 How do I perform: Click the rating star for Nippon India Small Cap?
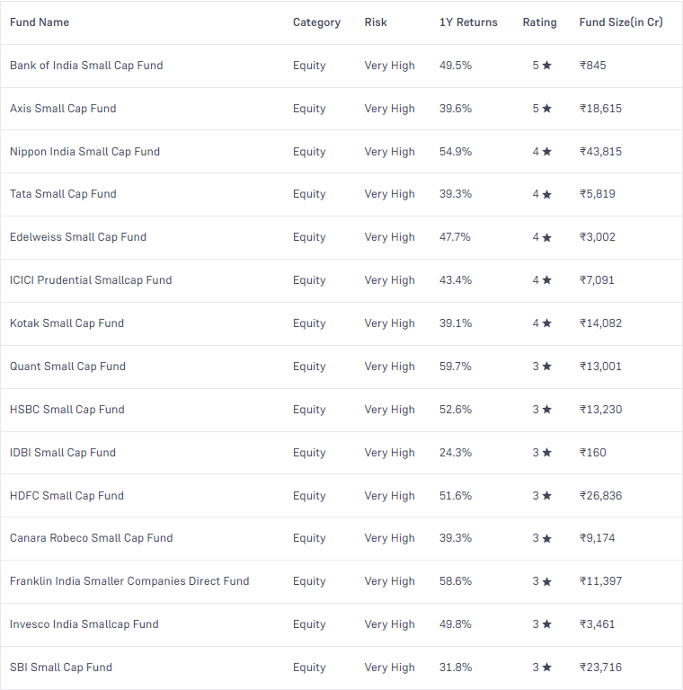pyautogui.click(x=546, y=152)
